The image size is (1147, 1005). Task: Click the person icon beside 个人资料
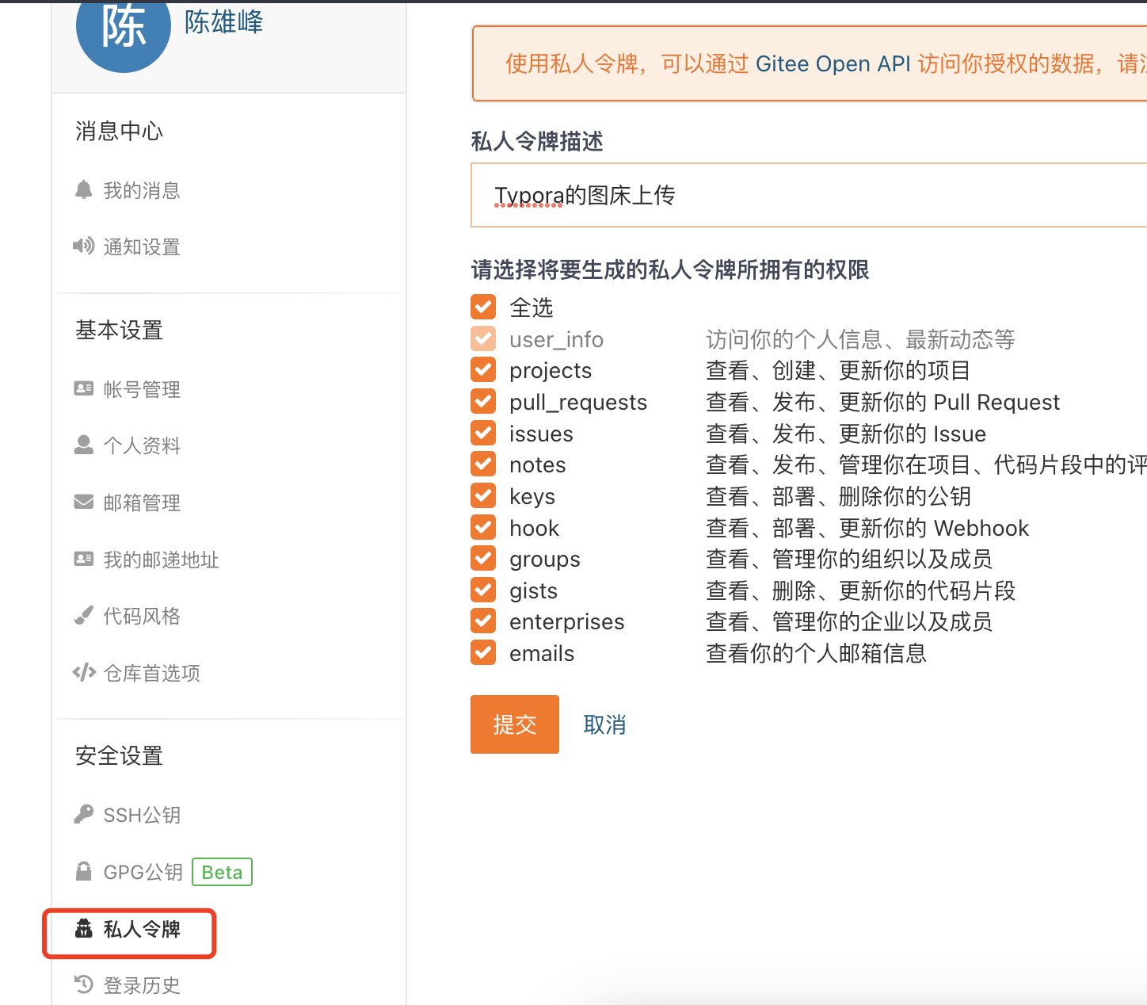(x=84, y=445)
